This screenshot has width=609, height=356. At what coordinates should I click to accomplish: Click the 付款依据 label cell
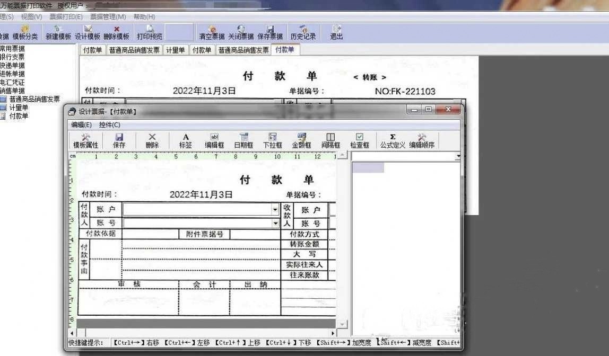[x=101, y=234]
